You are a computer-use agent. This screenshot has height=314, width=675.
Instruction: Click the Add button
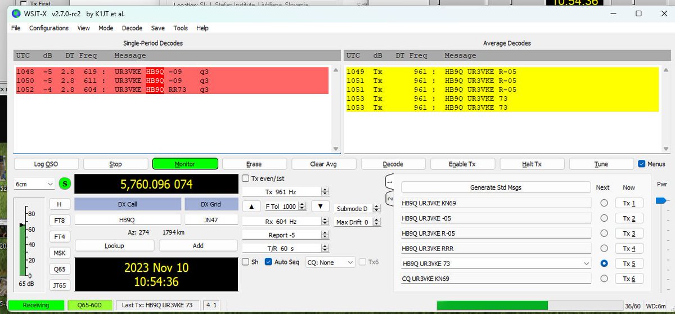point(198,246)
